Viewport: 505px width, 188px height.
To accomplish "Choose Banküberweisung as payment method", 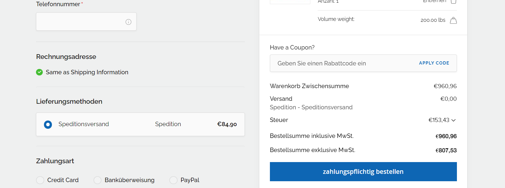I will [x=97, y=180].
